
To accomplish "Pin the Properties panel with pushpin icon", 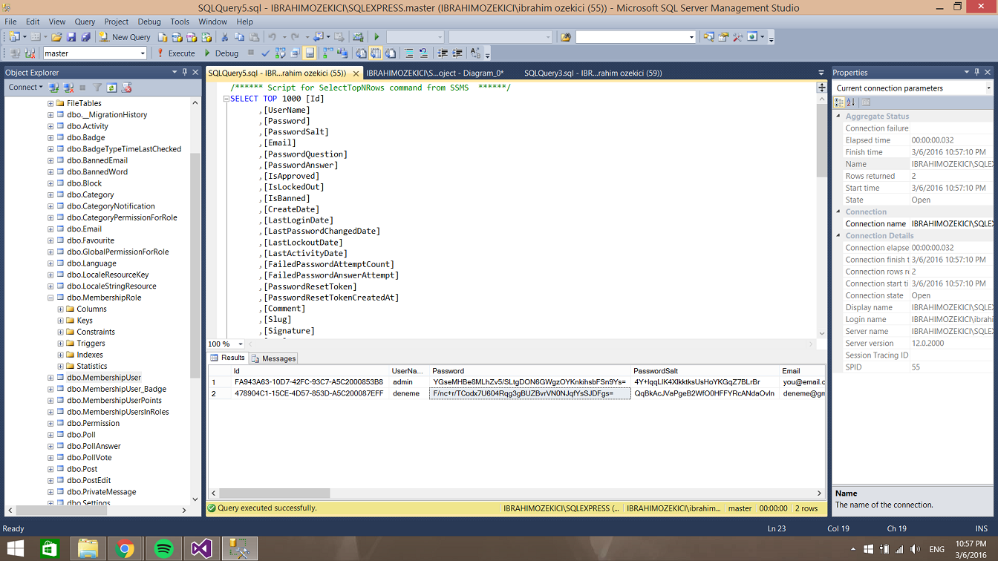I will (x=977, y=73).
